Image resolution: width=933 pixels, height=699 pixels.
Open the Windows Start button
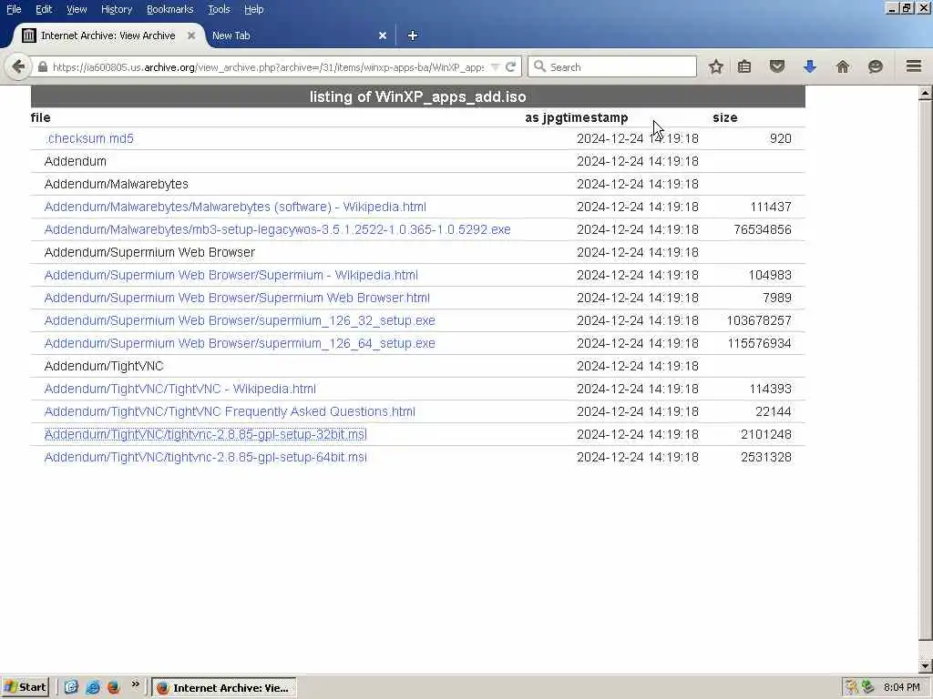pyautogui.click(x=25, y=688)
